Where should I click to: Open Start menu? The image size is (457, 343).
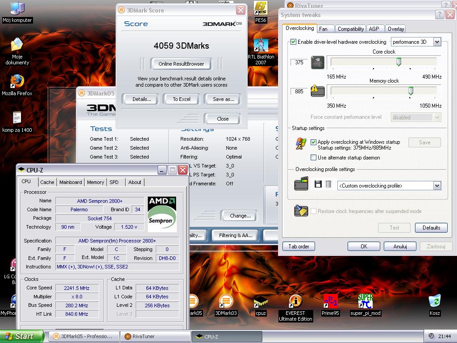(21, 336)
